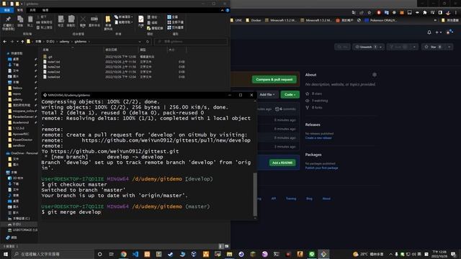This screenshot has width=461, height=259.
Task: Open the Explorer help question mark icon
Action: (x=228, y=10)
